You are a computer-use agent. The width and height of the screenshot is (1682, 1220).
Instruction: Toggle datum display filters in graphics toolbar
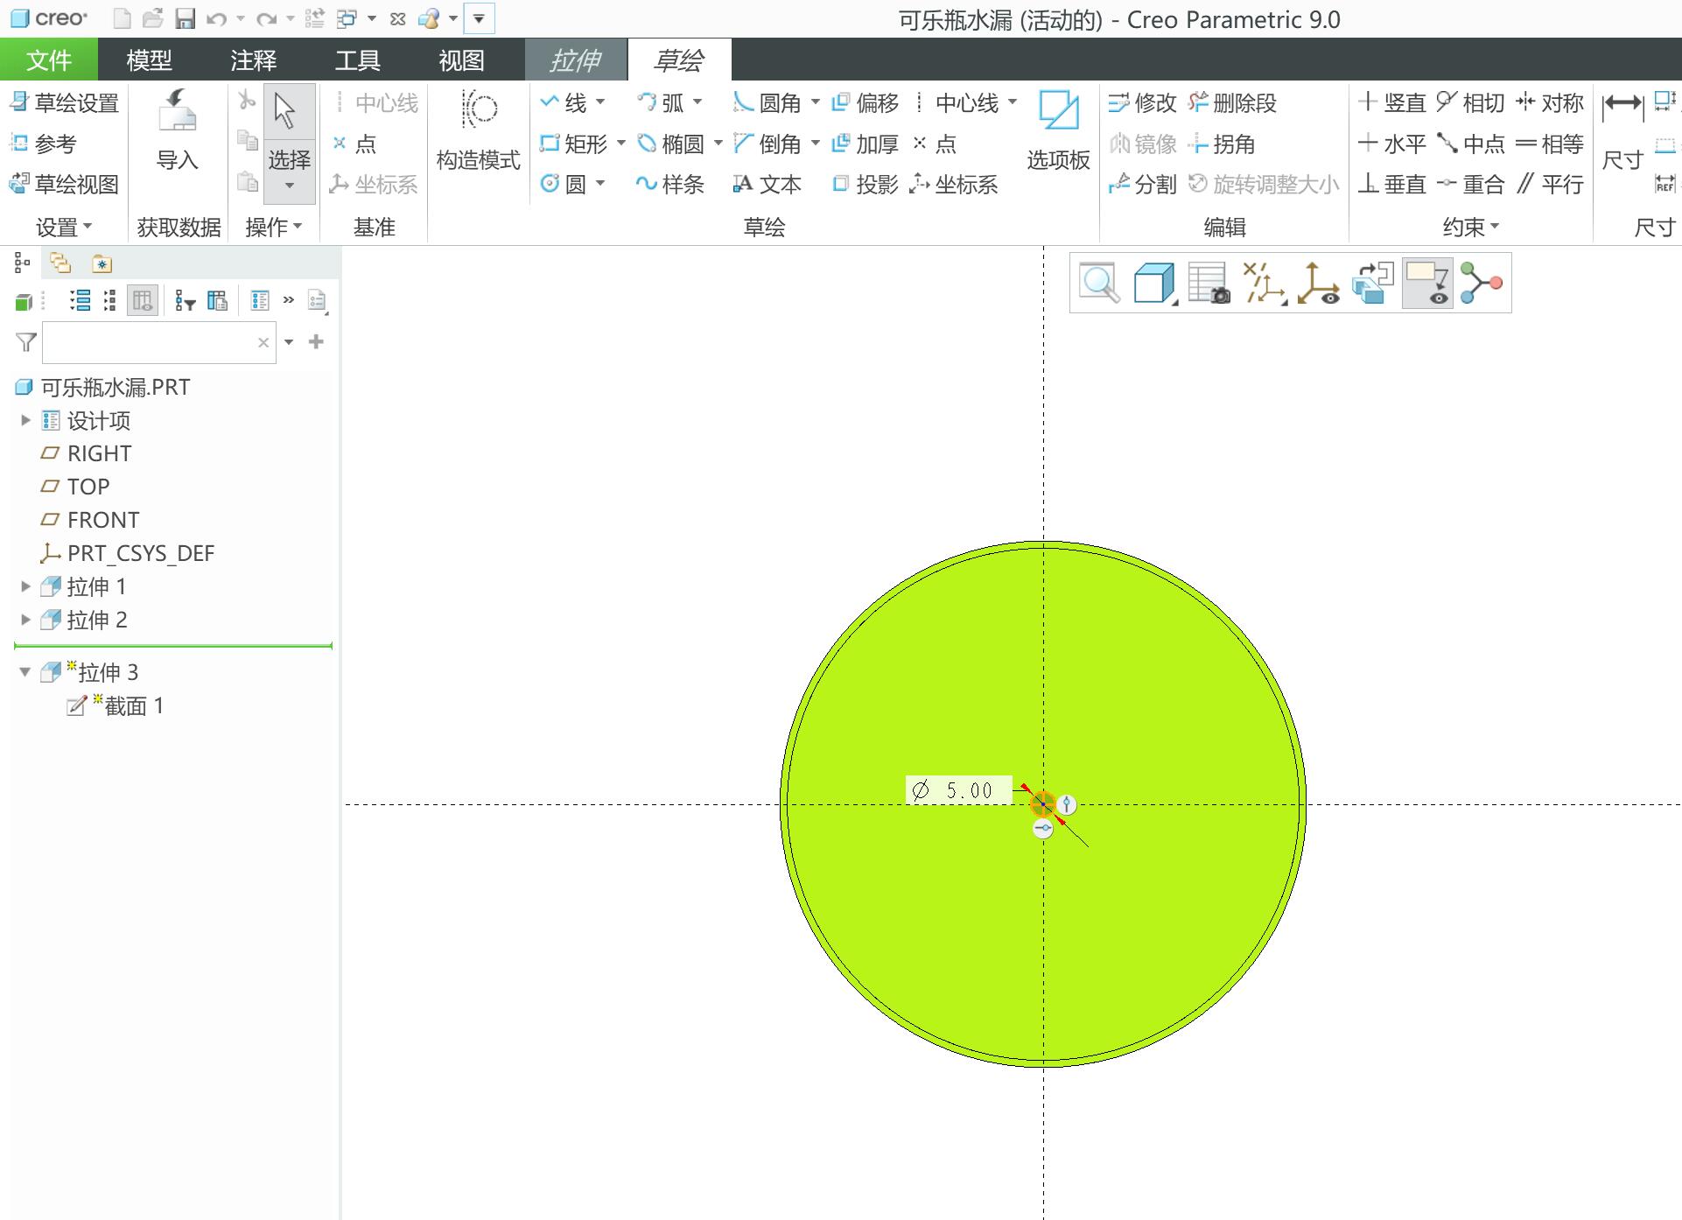[x=1263, y=284]
